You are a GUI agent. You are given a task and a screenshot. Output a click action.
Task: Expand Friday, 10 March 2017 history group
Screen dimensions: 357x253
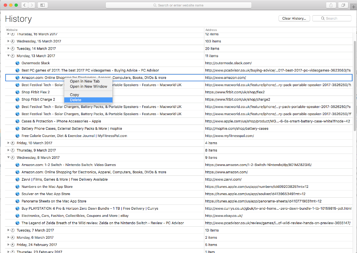click(8, 143)
